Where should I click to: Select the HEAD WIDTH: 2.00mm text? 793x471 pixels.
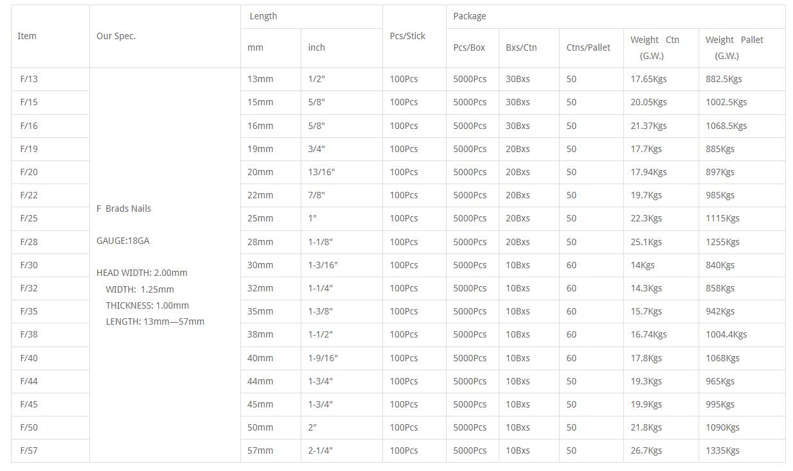coord(142,273)
